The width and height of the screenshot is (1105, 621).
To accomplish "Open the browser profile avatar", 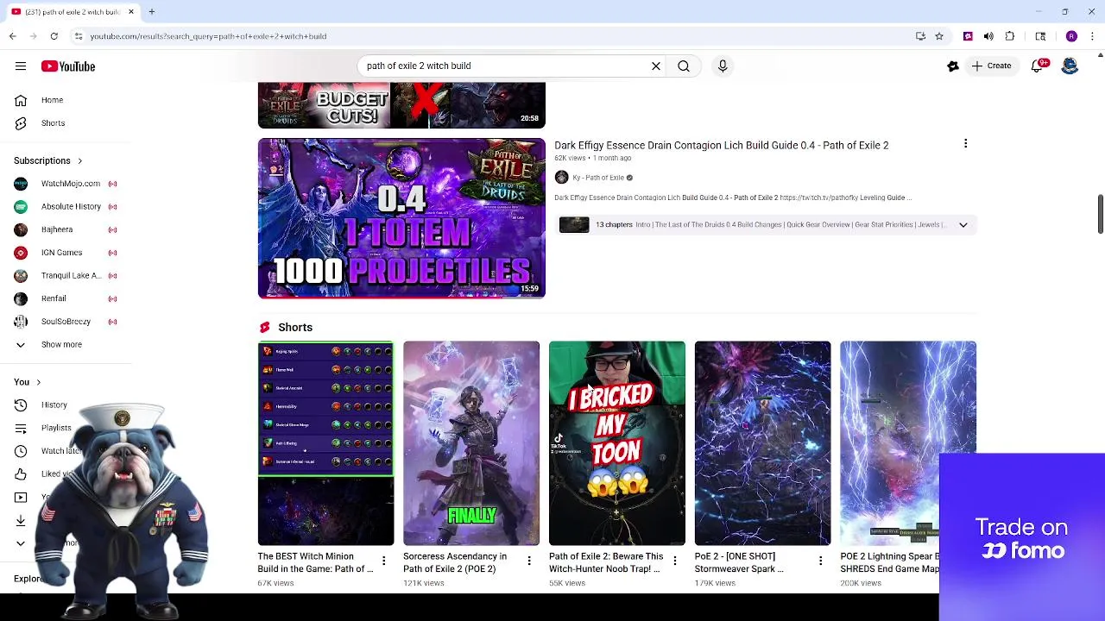I will [x=1071, y=36].
